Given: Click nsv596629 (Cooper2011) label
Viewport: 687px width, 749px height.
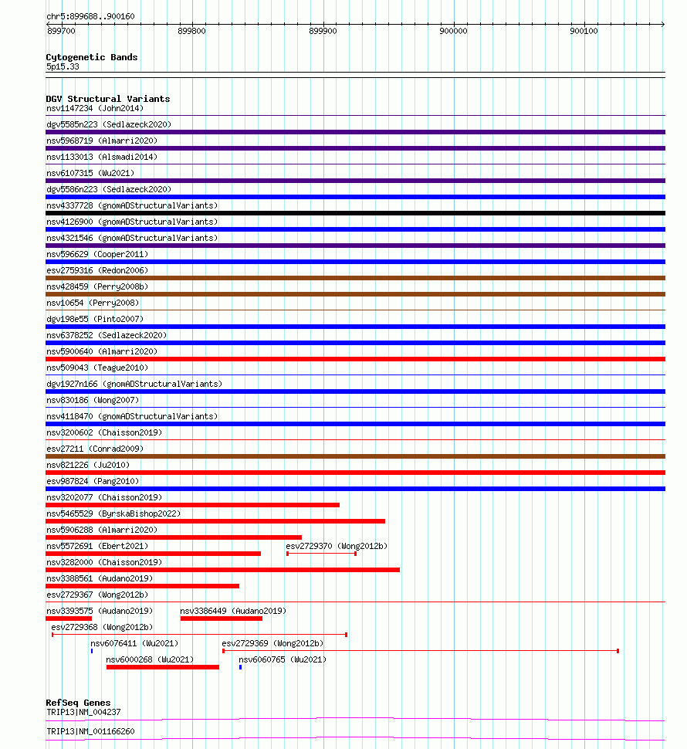Looking at the screenshot, I should (97, 255).
